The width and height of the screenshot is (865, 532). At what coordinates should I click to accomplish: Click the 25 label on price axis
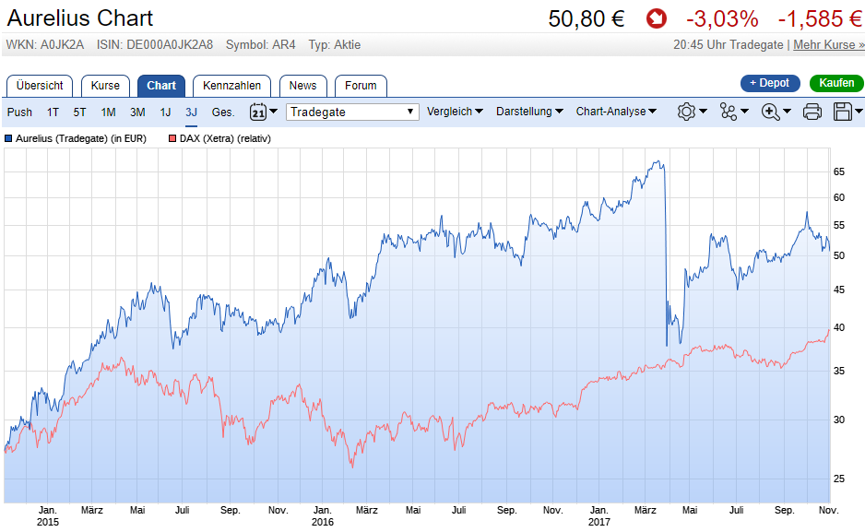tap(838, 479)
